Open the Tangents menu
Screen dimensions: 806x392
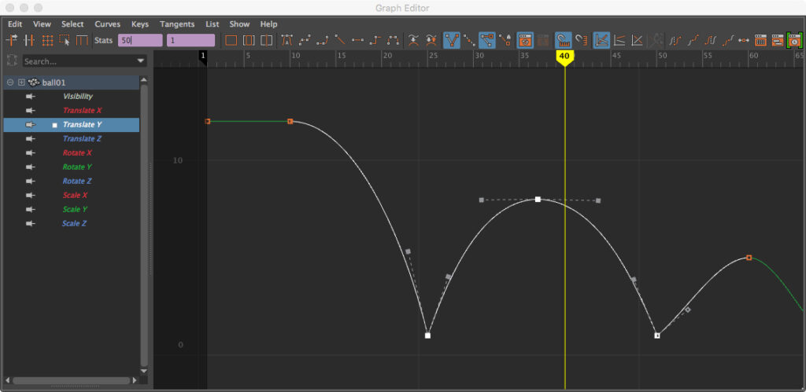(x=176, y=24)
